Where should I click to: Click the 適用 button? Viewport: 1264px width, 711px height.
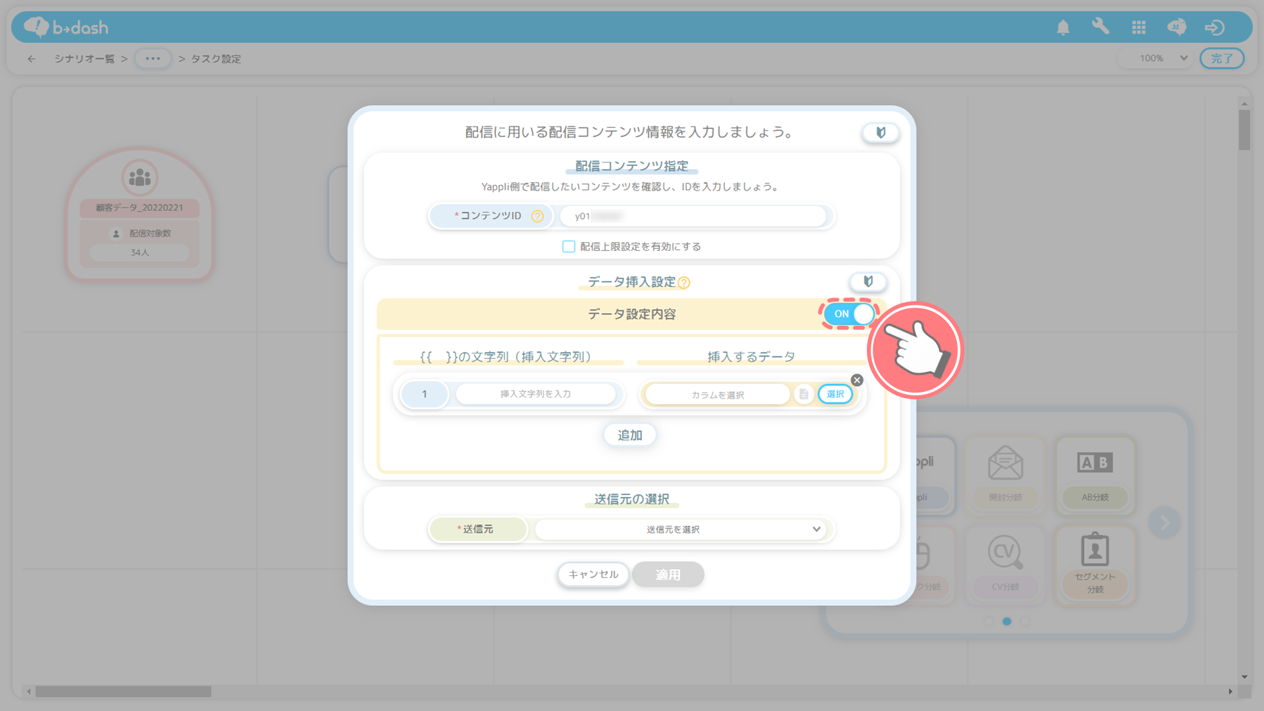point(668,575)
